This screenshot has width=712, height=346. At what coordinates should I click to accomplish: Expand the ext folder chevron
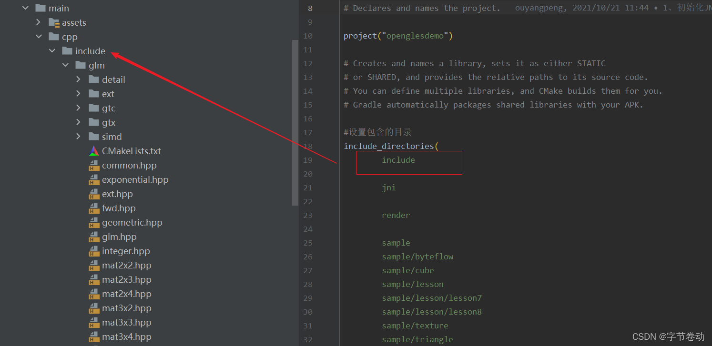[x=79, y=94]
